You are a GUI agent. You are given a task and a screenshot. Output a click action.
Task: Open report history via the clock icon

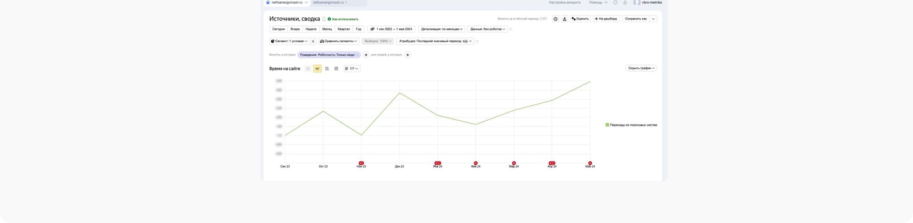click(555, 19)
